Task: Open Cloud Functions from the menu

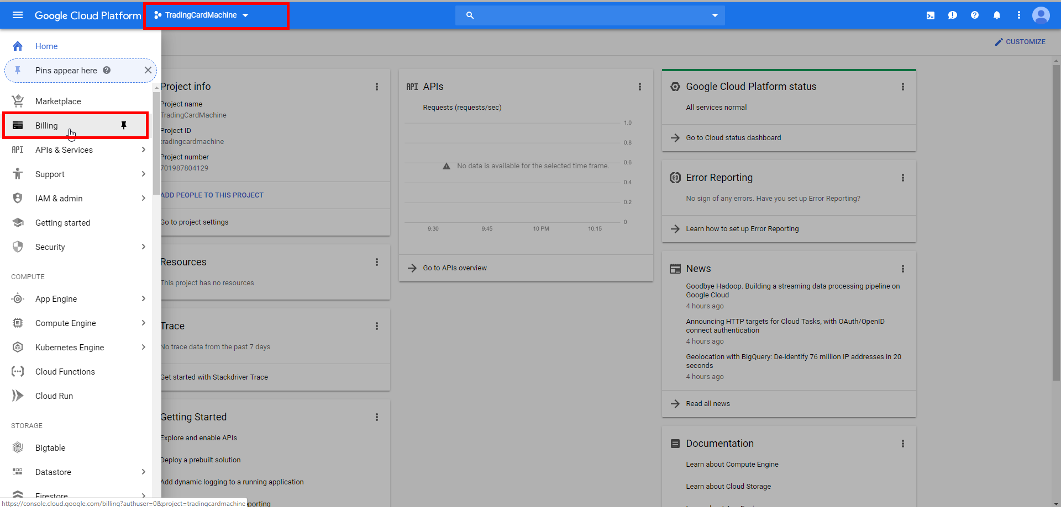Action: (x=65, y=372)
